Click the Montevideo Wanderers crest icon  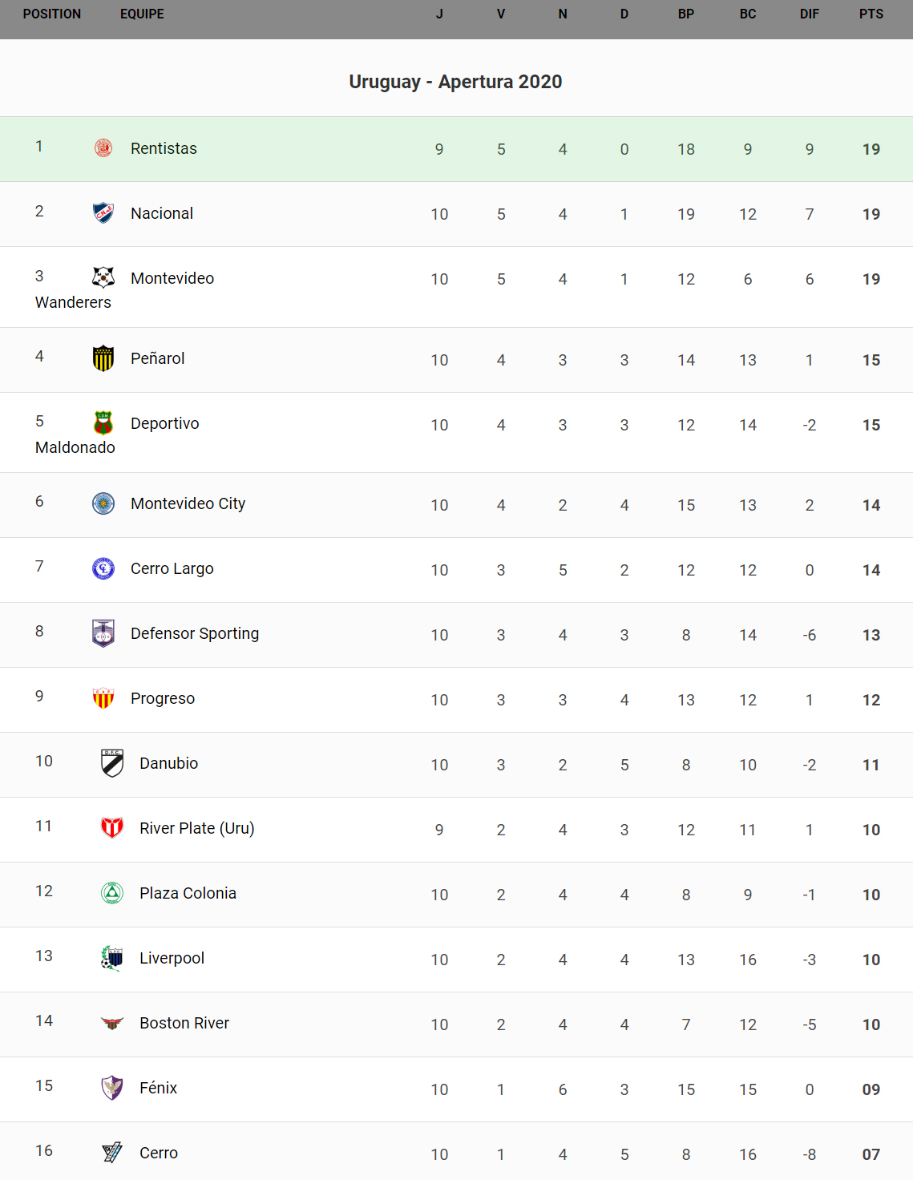coord(103,277)
